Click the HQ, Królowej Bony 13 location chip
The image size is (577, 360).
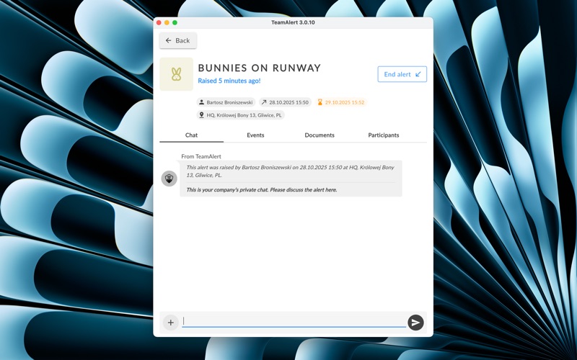(x=240, y=115)
